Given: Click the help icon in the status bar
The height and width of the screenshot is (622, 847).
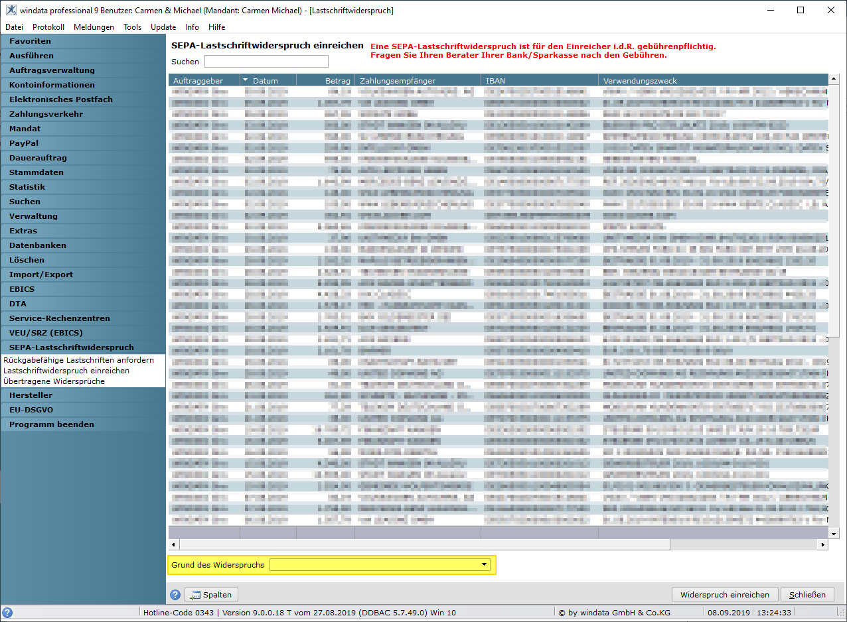Looking at the screenshot, I should click(8, 613).
